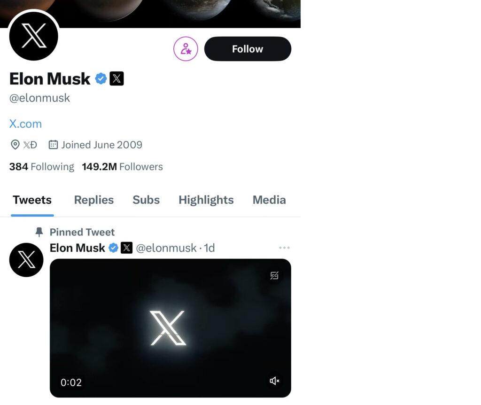Open the Media tab
Image resolution: width=481 pixels, height=405 pixels.
(x=269, y=200)
